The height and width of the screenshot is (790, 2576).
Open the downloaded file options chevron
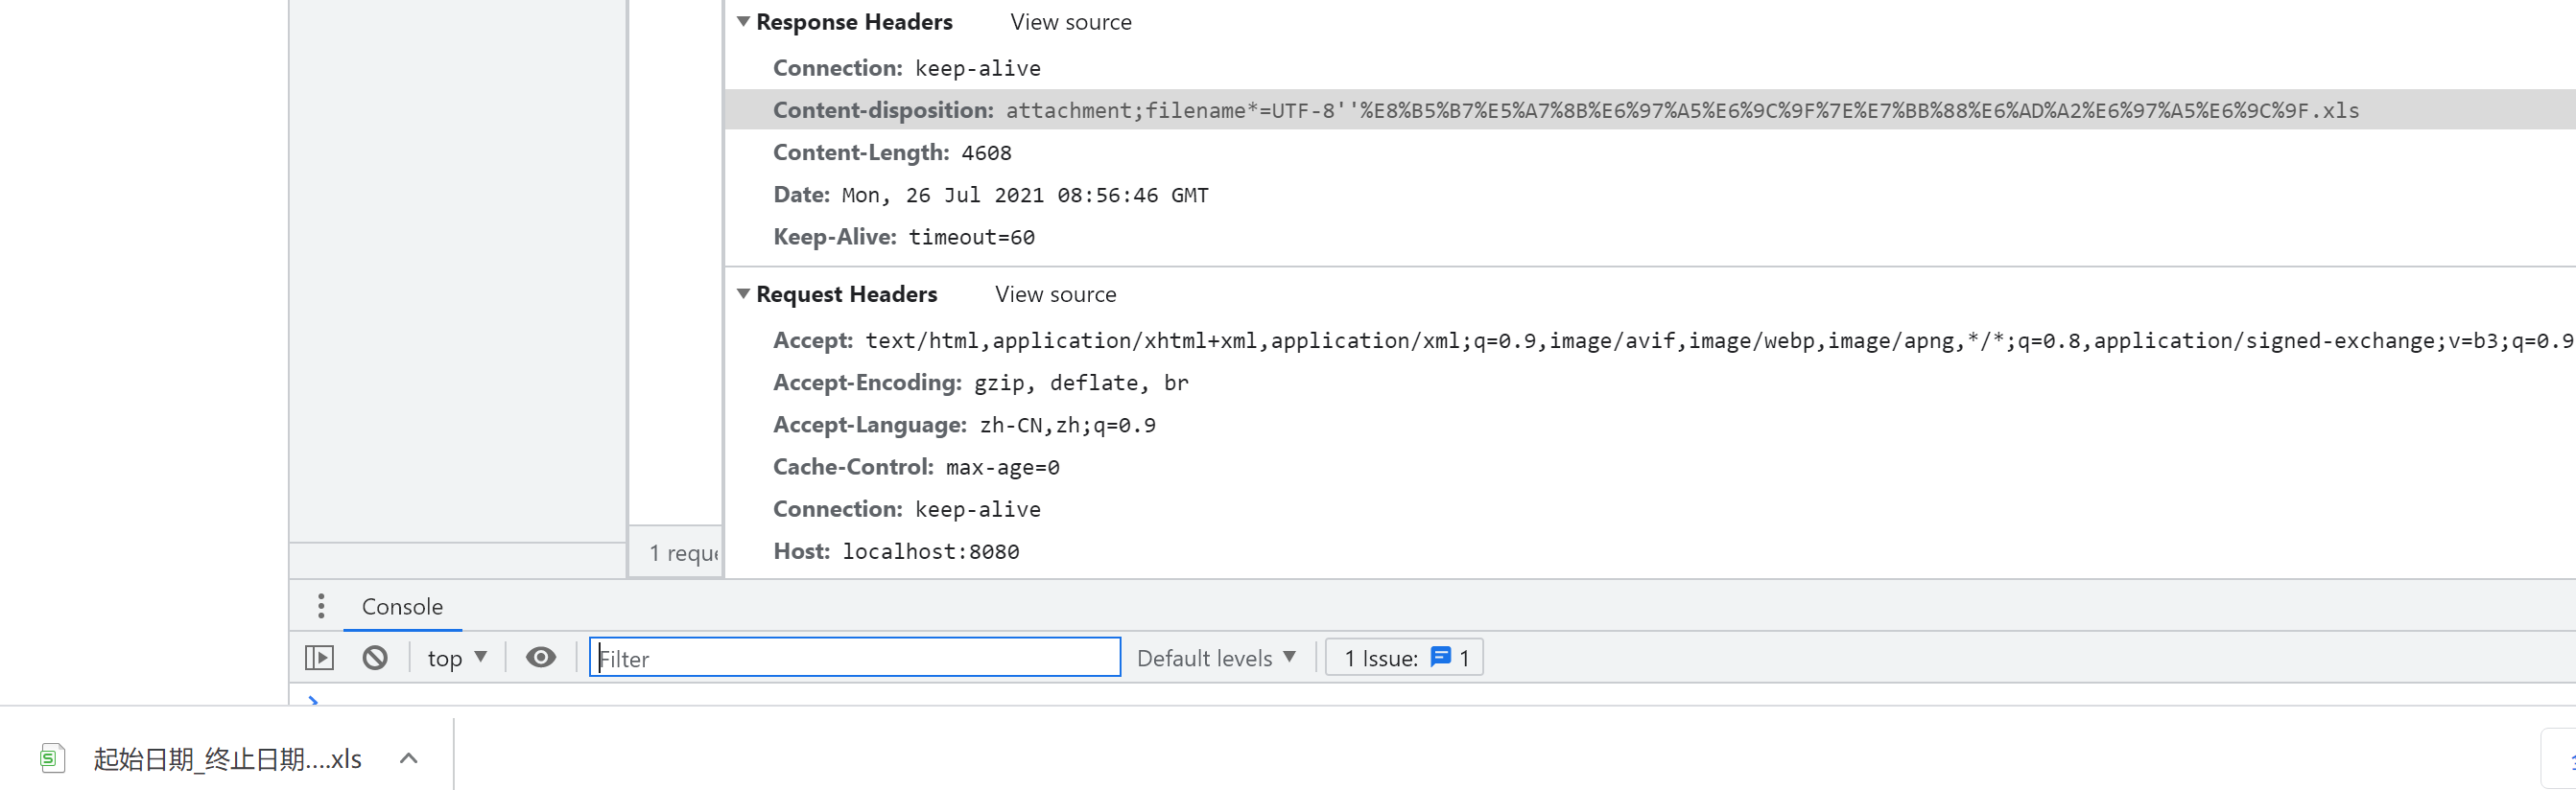coord(408,758)
